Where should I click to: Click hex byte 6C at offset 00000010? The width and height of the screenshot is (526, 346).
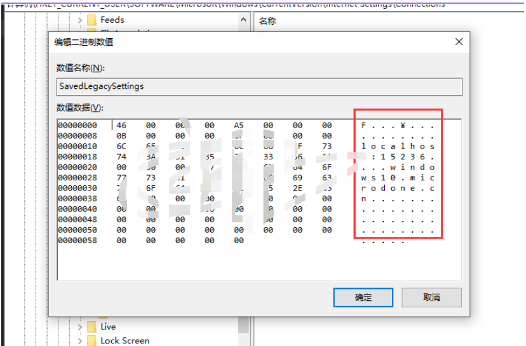pyautogui.click(x=121, y=147)
